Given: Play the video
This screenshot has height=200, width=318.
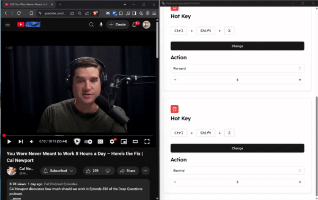Looking at the screenshot, I should (x=9, y=141).
